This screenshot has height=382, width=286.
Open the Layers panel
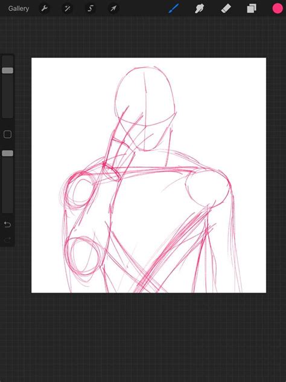point(252,9)
